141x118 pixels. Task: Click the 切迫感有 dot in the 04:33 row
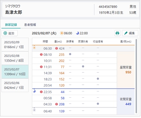coord(98,104)
